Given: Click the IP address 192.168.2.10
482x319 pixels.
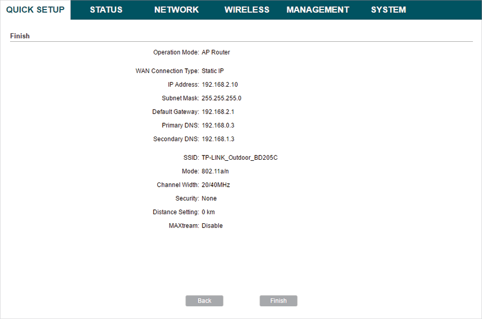Looking at the screenshot, I should click(x=220, y=85).
